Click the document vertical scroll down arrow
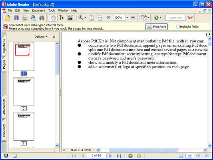This screenshot has width=213, height=160. click(210, 146)
